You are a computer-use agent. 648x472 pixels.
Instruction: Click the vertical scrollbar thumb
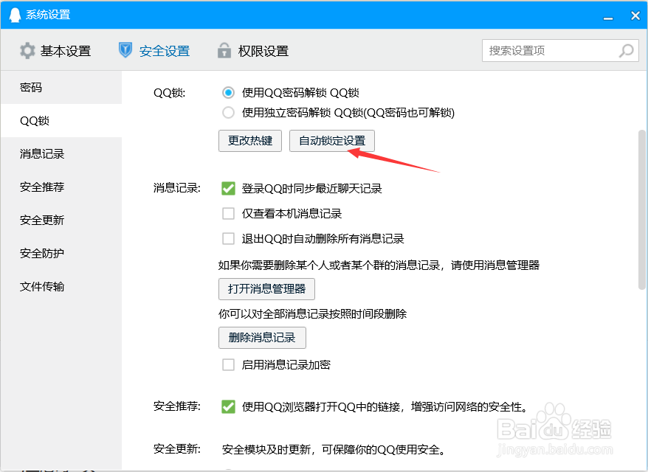pos(642,209)
